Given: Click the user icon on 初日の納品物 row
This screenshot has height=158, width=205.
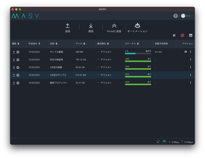Looking at the screenshot, I should tap(18, 60).
